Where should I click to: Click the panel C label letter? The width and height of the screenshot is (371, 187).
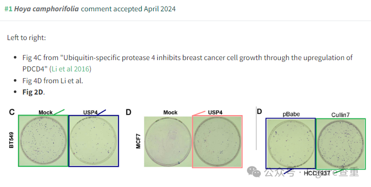tap(12, 112)
